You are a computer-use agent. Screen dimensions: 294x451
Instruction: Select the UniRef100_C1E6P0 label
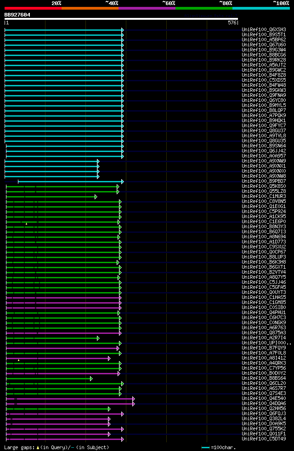[x=264, y=222]
